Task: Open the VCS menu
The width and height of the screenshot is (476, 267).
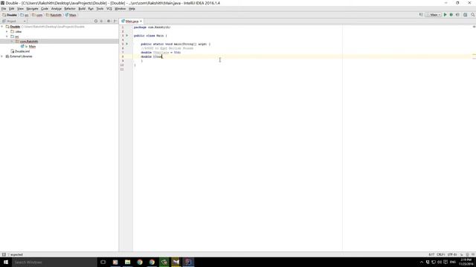Action: pyautogui.click(x=109, y=9)
